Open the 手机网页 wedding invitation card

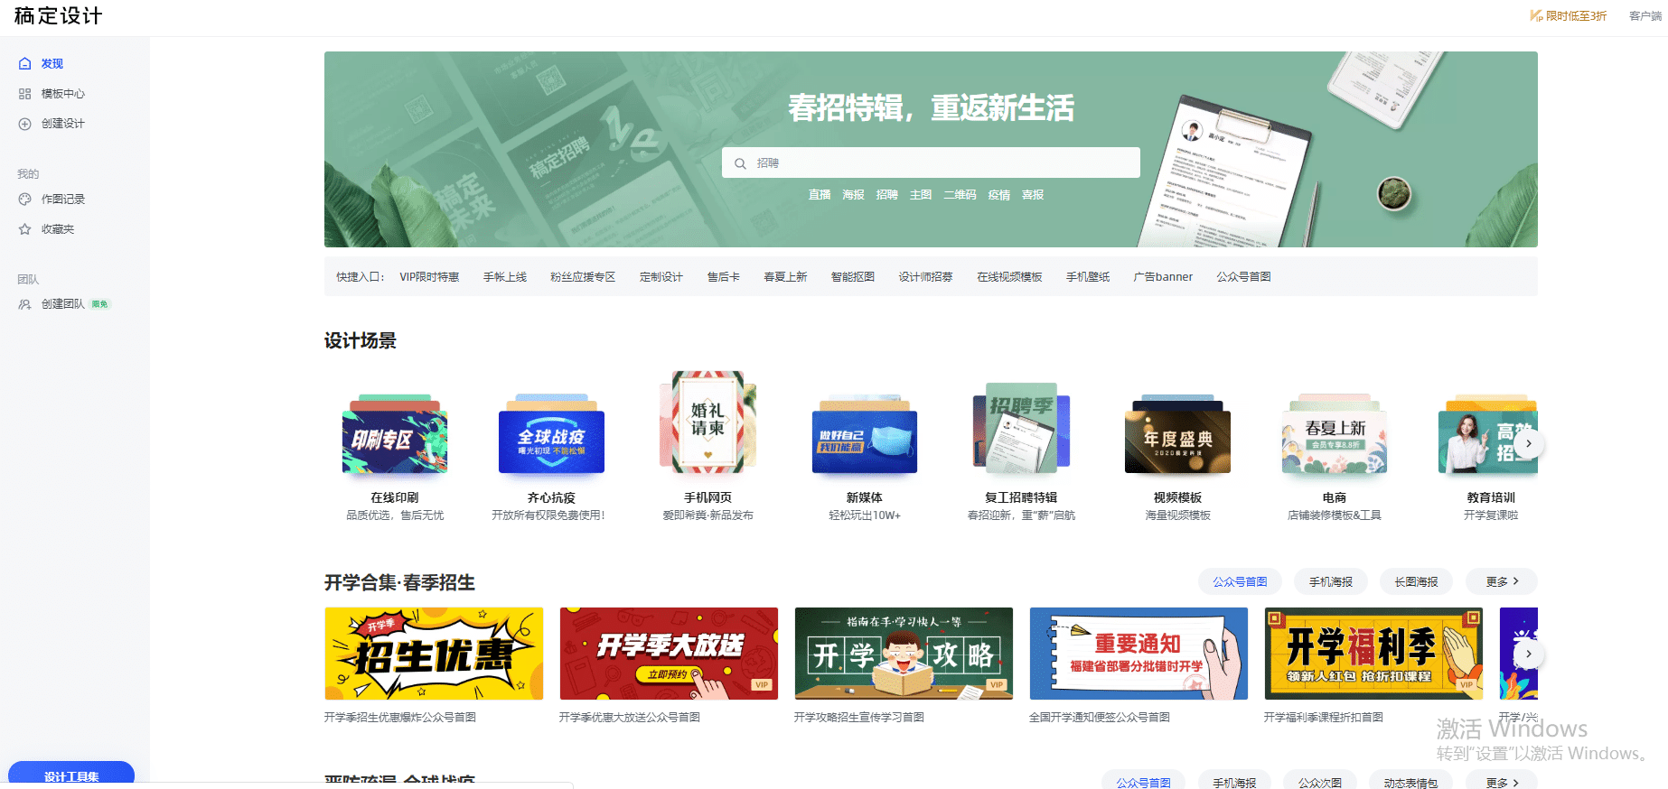pos(708,422)
